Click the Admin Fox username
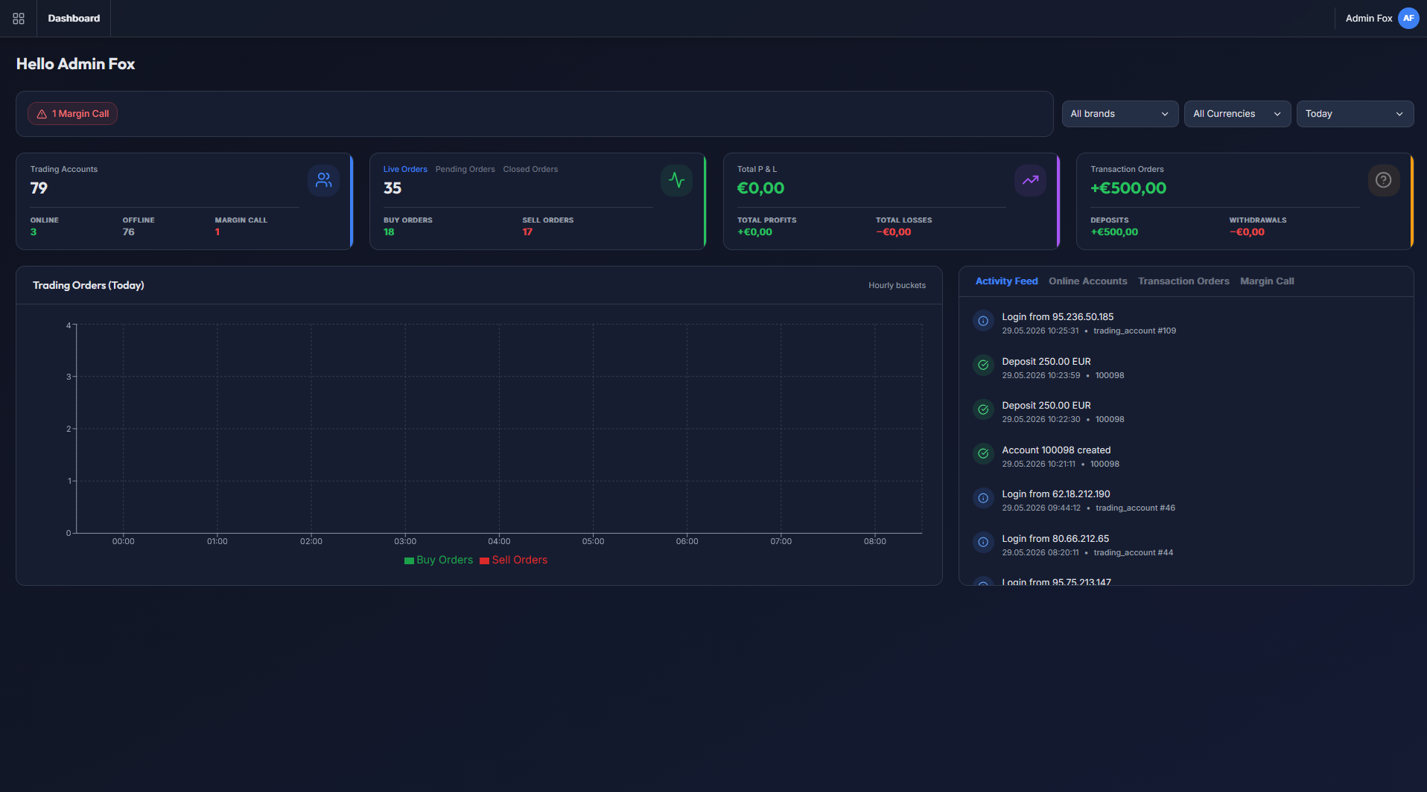The height and width of the screenshot is (792, 1427). [1368, 18]
